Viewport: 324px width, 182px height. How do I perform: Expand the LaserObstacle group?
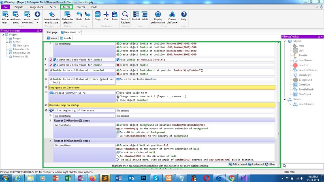290,104
